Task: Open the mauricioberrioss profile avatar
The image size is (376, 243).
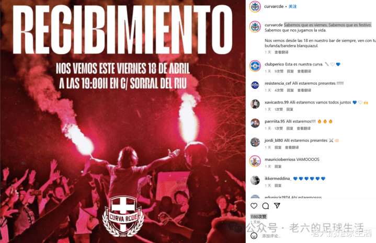Action: coord(255,161)
